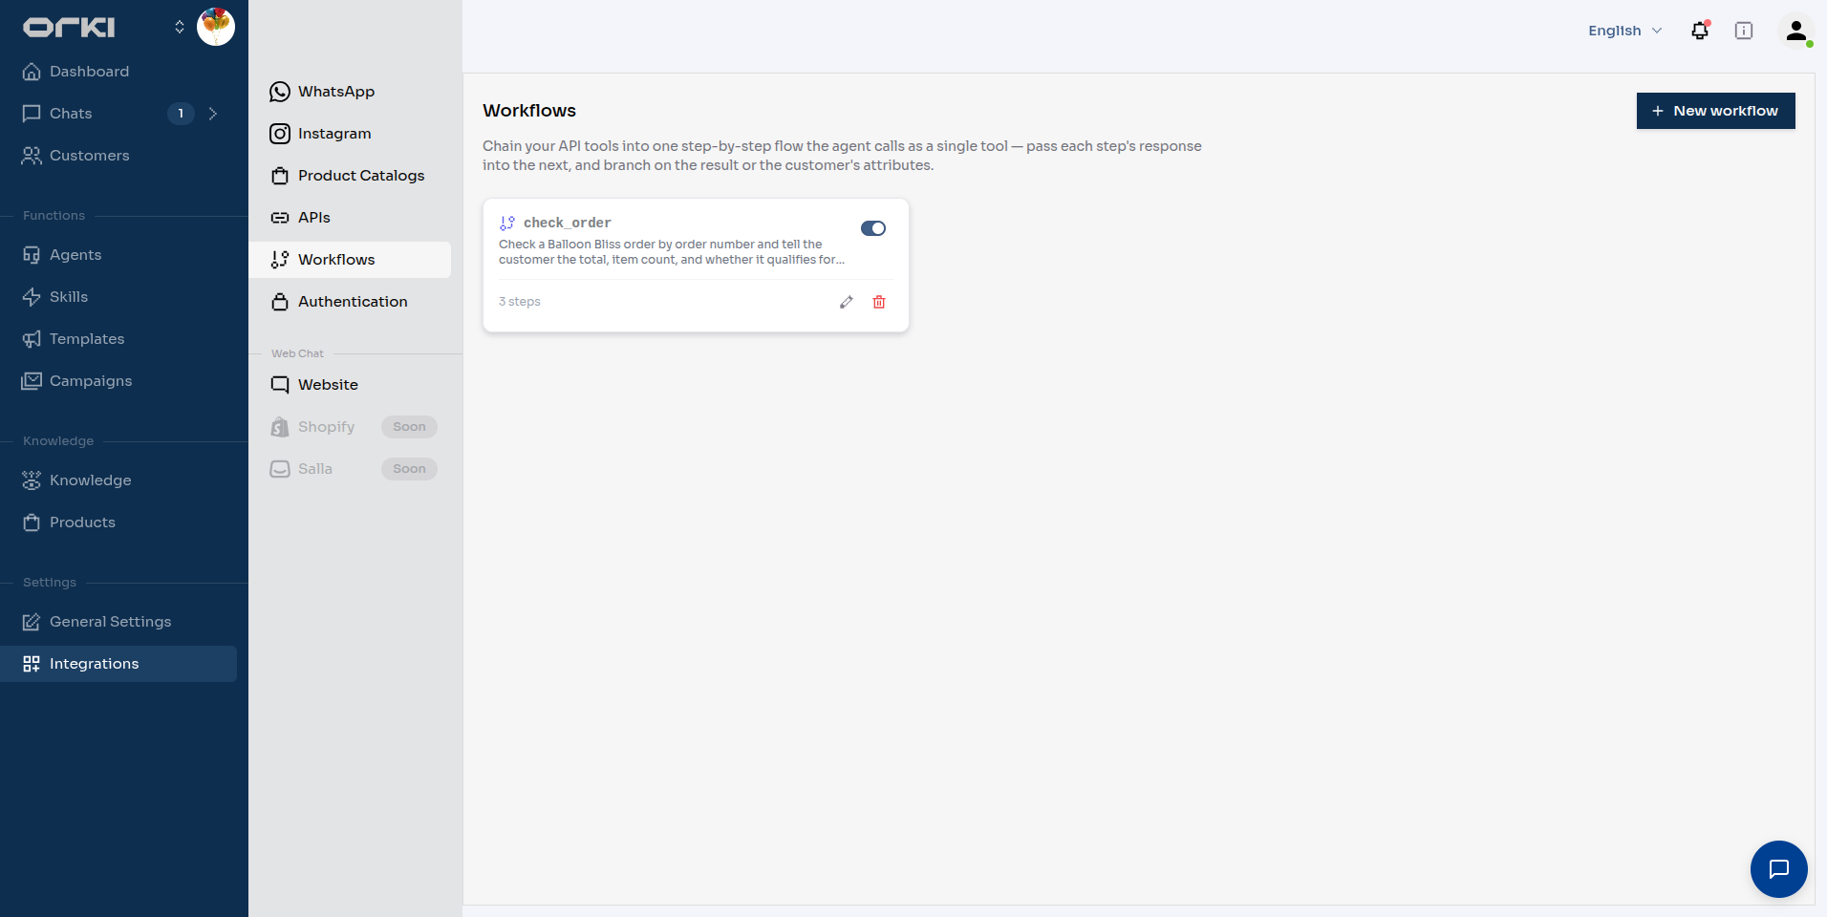The image size is (1827, 917).
Task: Click the Shopify bag logo
Action: (x=280, y=427)
